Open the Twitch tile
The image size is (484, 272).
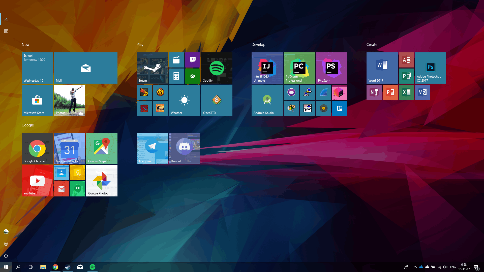tap(193, 60)
